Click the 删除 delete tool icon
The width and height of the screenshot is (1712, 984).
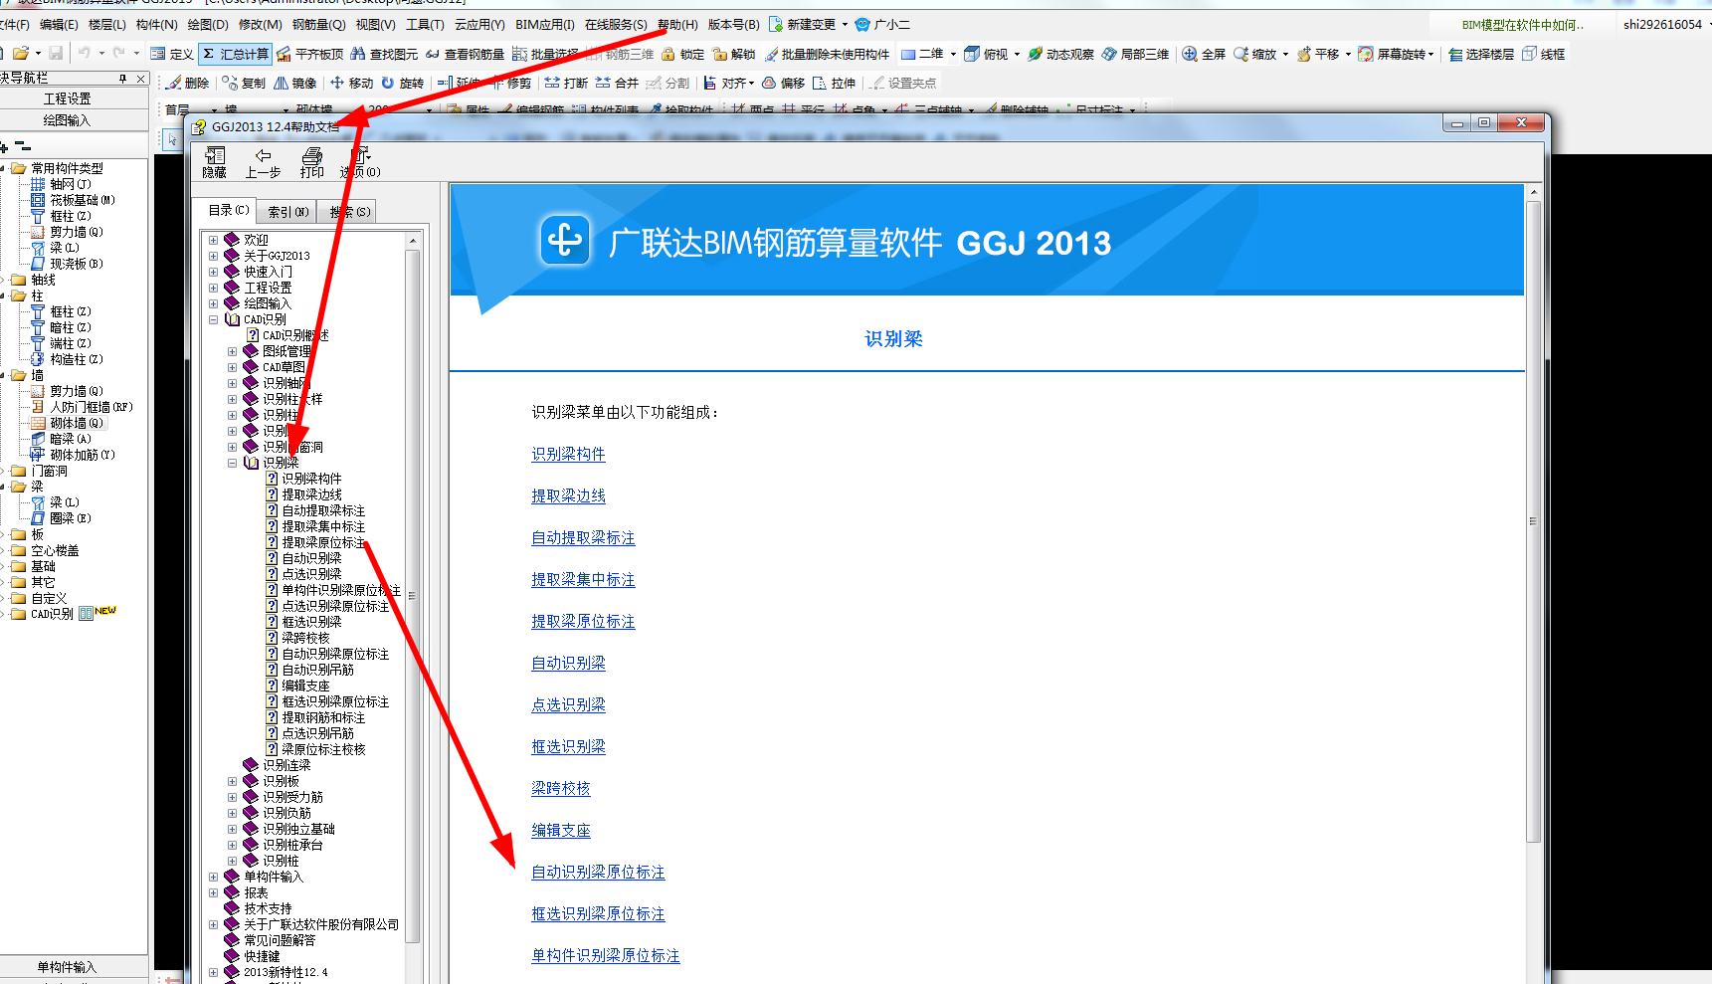174,83
